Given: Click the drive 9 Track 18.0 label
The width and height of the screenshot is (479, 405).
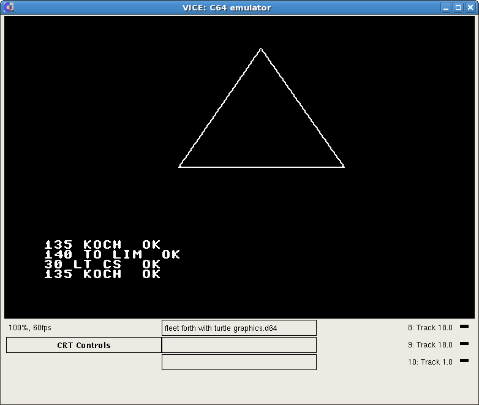Looking at the screenshot, I should 430,345.
